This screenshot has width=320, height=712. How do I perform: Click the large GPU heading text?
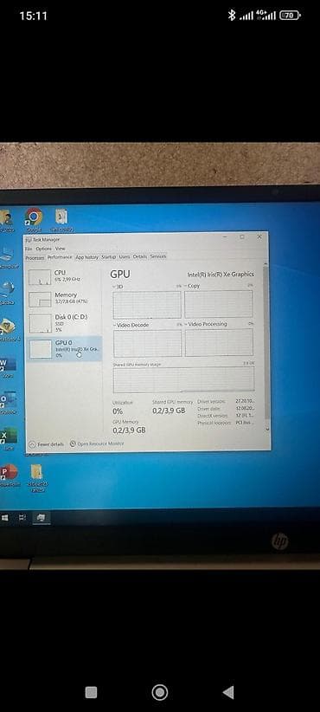[120, 274]
